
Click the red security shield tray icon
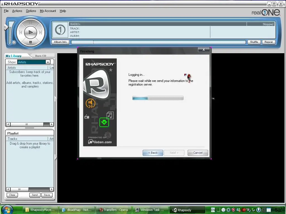[233, 210]
